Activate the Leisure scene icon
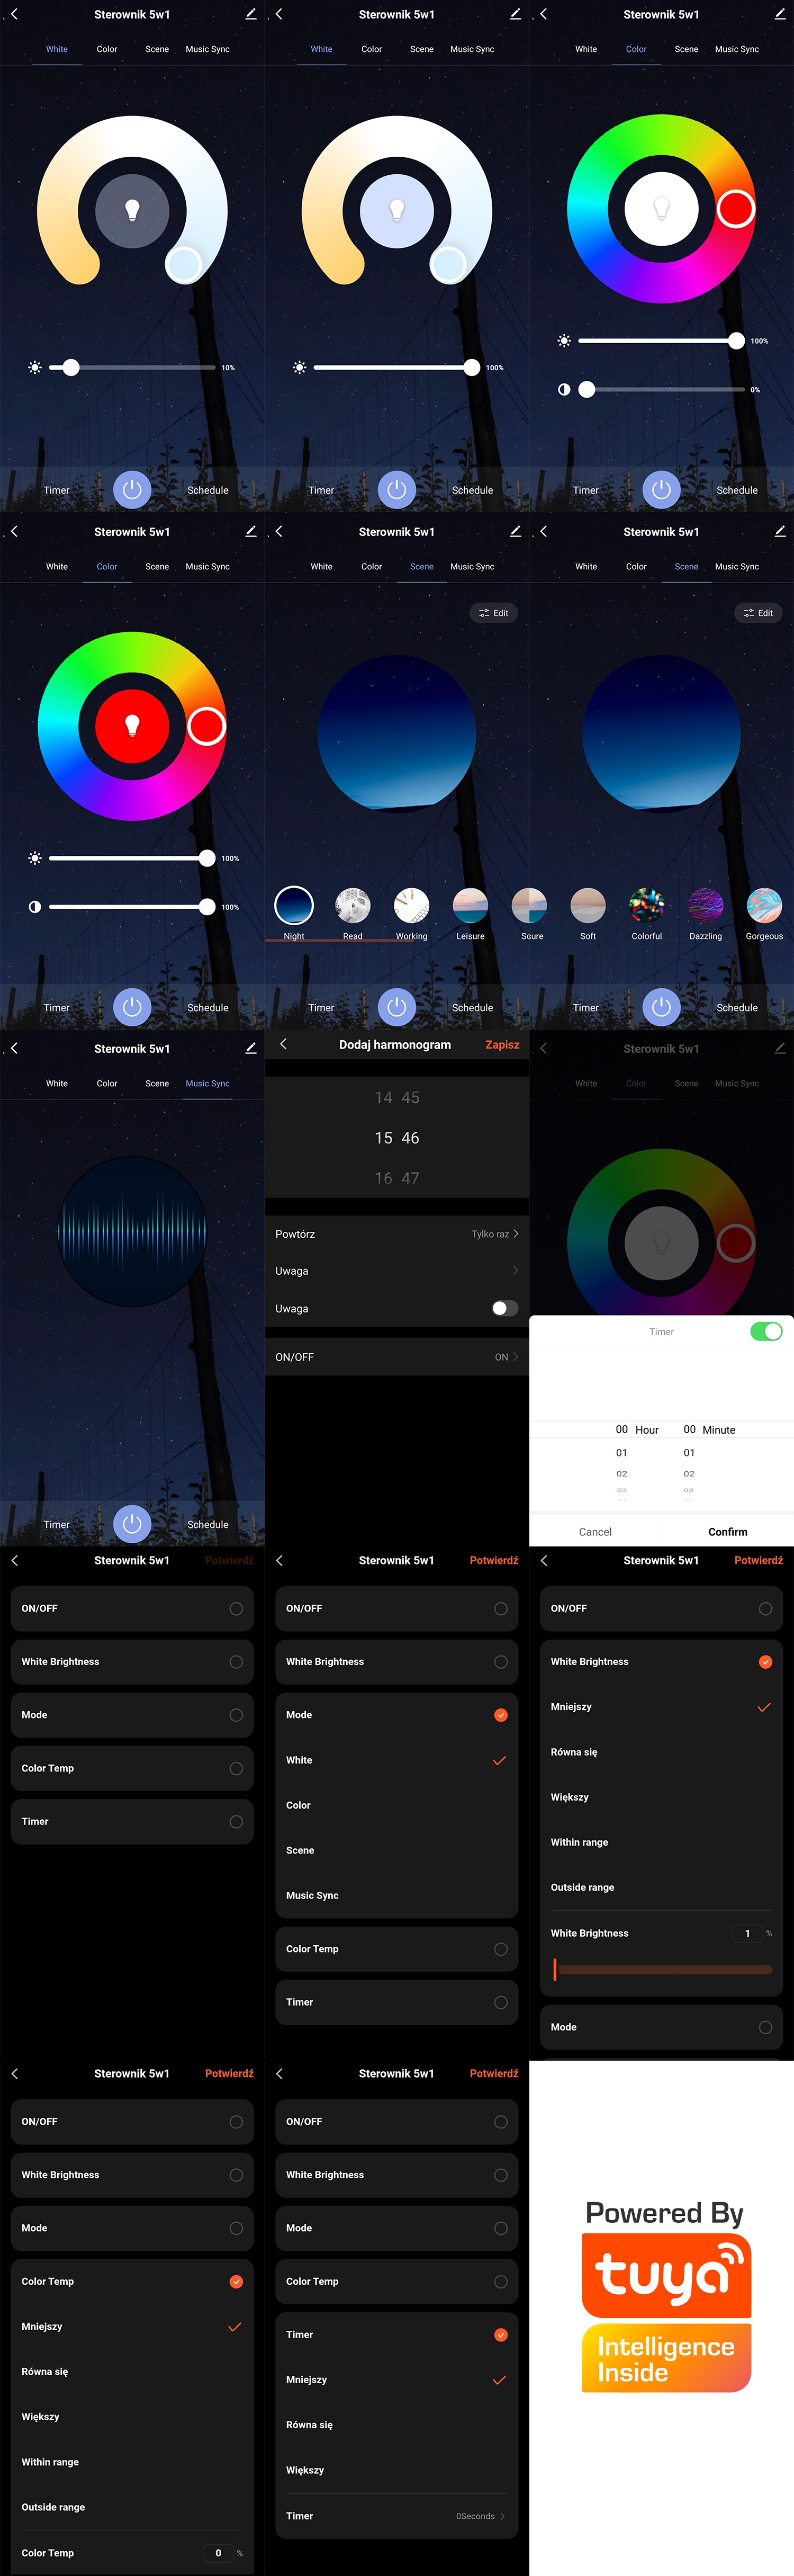This screenshot has width=794, height=2576. pos(470,905)
